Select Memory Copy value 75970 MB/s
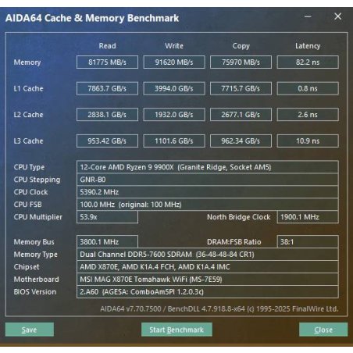The width and height of the screenshot is (353, 353). click(241, 62)
